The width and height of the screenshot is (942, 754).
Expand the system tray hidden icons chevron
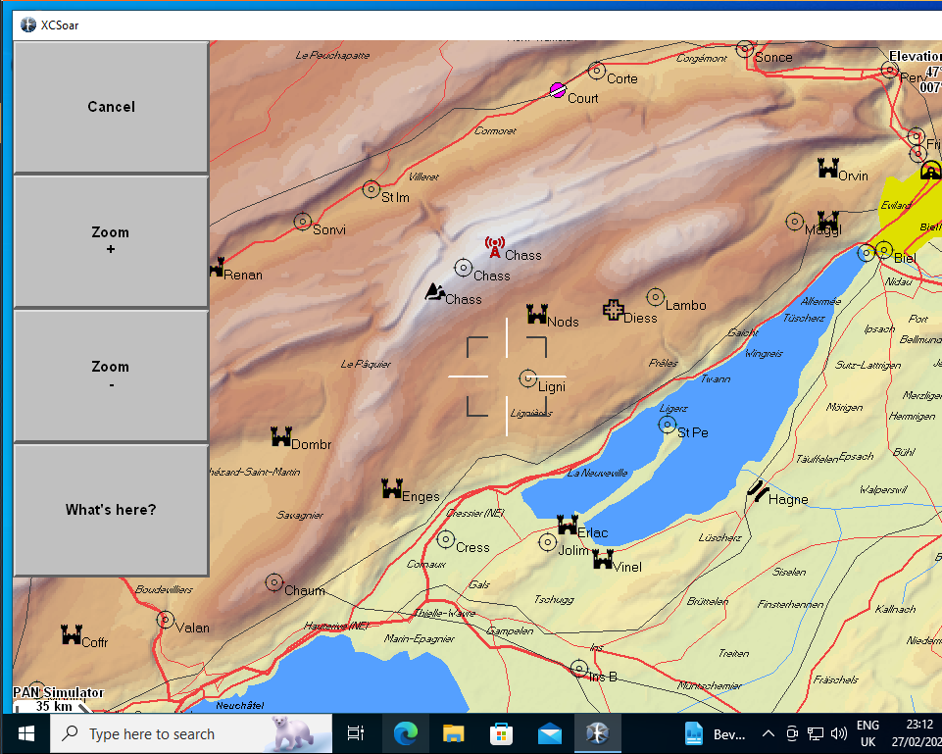(768, 733)
